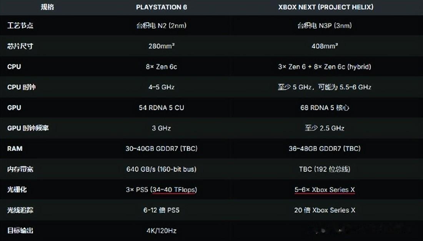Click the PLAYSTATION 6 column header

point(161,7)
